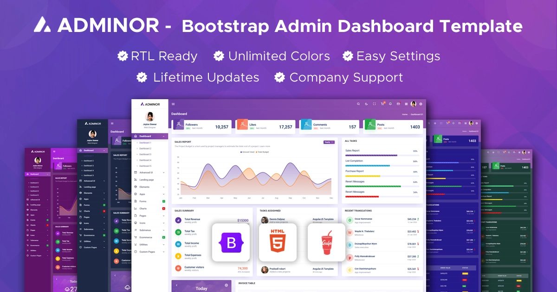
Task: Click the Gulp logo tile
Action: (326, 242)
